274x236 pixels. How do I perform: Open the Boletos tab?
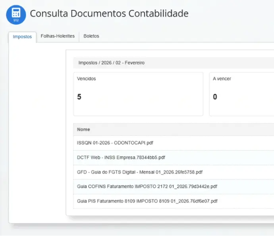pyautogui.click(x=91, y=36)
